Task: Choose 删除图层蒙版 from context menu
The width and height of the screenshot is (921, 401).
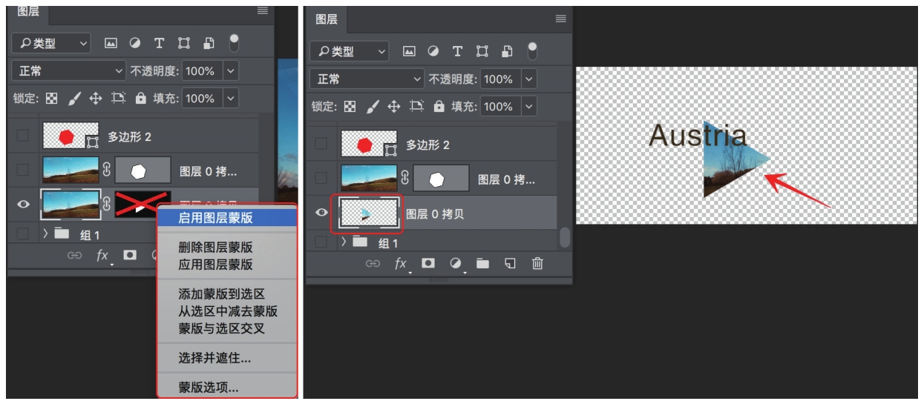Action: 226,248
